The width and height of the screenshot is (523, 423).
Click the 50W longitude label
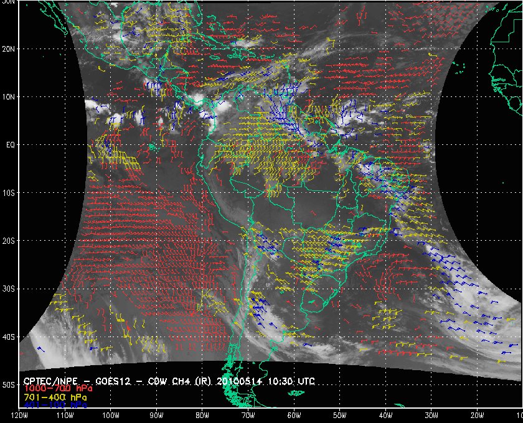click(x=339, y=416)
